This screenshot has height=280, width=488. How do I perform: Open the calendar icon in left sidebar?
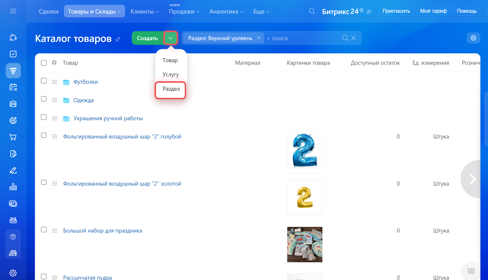tap(13, 87)
